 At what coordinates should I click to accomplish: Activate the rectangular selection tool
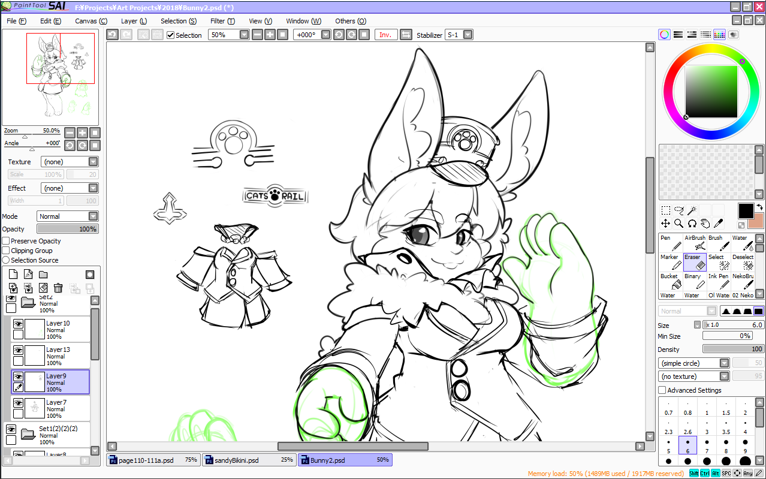[x=665, y=210]
